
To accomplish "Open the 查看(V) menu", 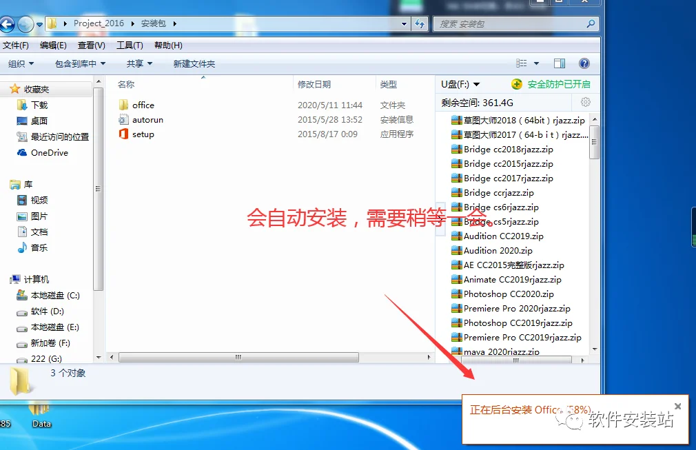I will [x=92, y=45].
